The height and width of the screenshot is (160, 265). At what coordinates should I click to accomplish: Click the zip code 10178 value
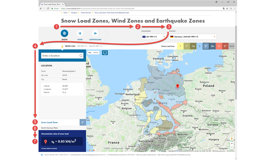[65, 75]
